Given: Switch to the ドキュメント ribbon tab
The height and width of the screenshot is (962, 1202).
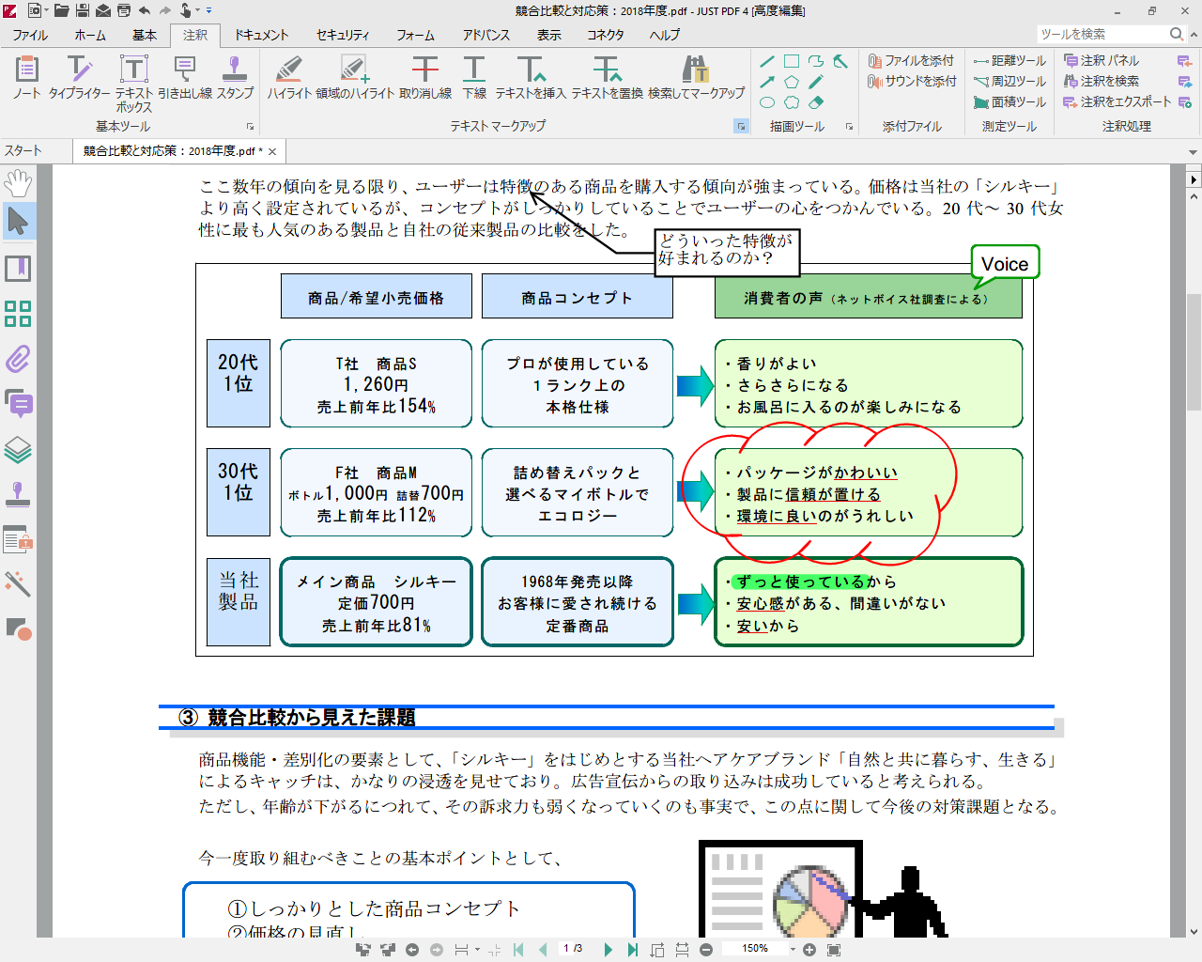Looking at the screenshot, I should (x=261, y=35).
